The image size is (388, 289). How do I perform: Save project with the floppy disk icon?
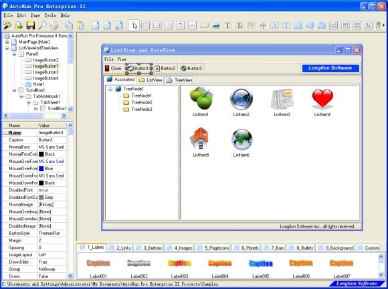coord(31,25)
